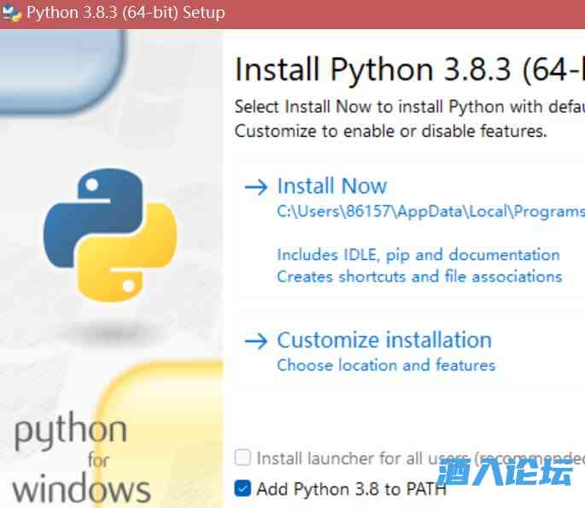Click the 'Install Python 3.8.3' heading

[x=410, y=69]
